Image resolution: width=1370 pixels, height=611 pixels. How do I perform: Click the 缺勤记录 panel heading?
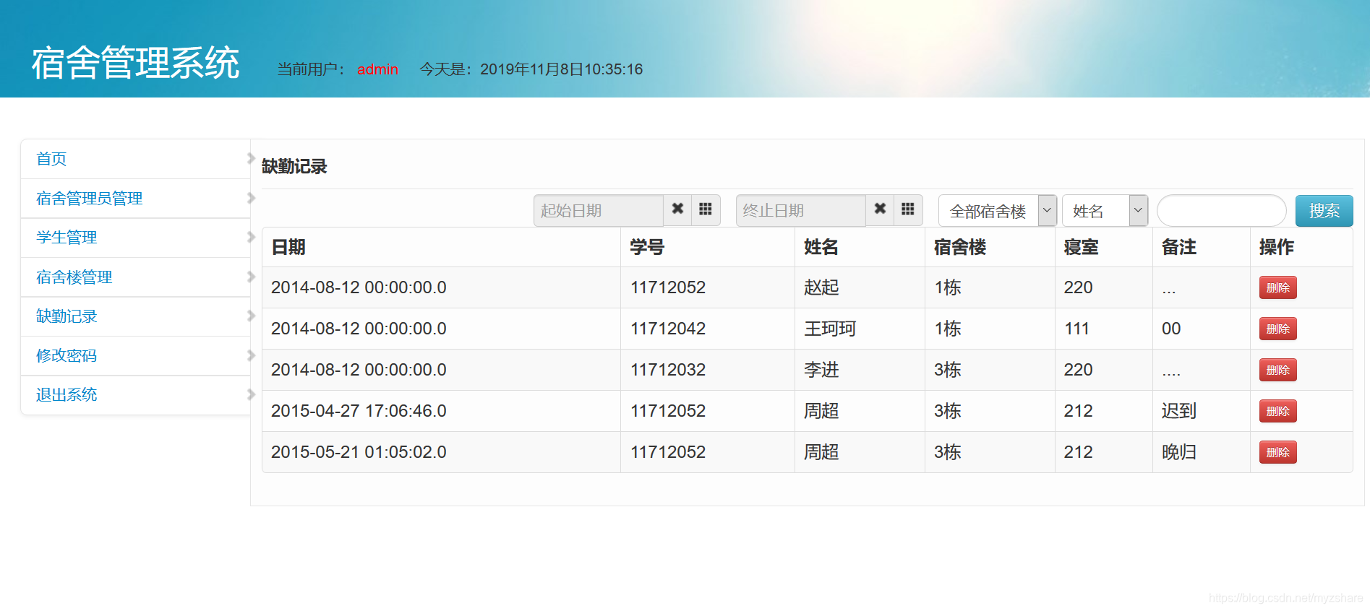pos(294,166)
